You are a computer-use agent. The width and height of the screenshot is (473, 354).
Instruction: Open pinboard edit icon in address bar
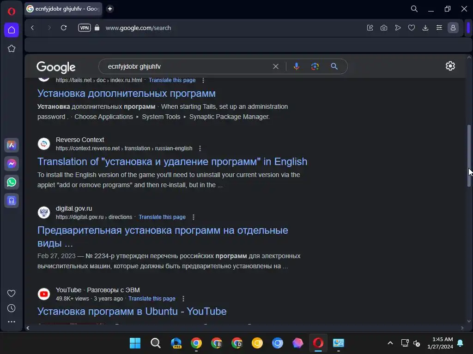(x=370, y=28)
